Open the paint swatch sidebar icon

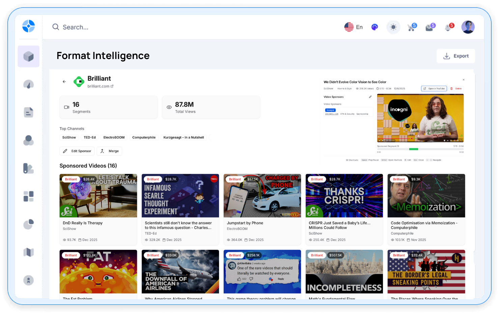[28, 168]
